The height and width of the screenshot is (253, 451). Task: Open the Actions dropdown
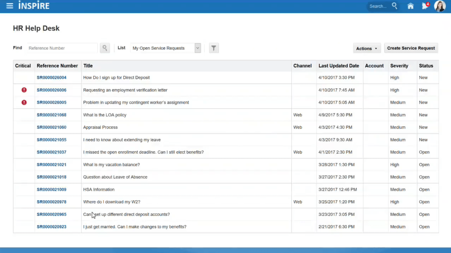pyautogui.click(x=366, y=48)
